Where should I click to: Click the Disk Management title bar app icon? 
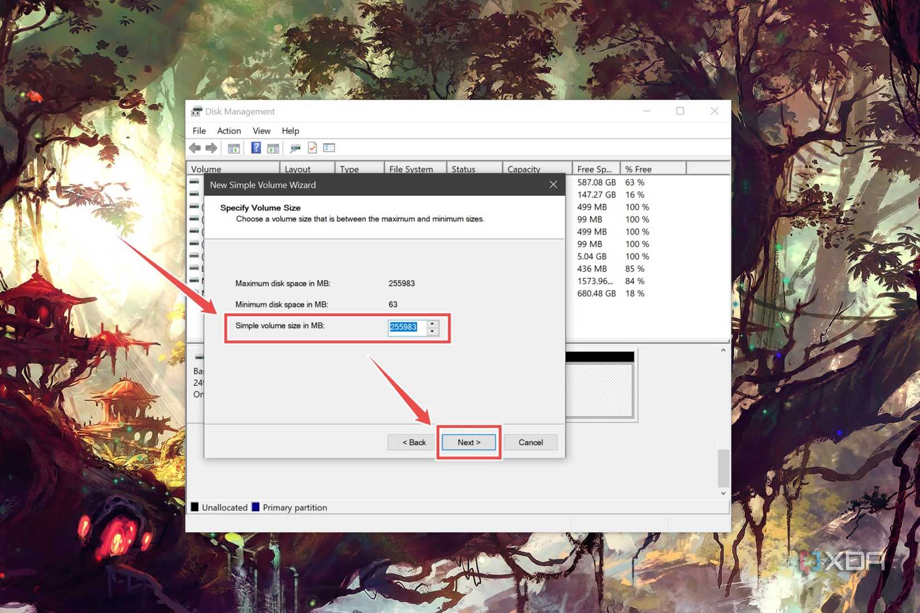coord(196,111)
